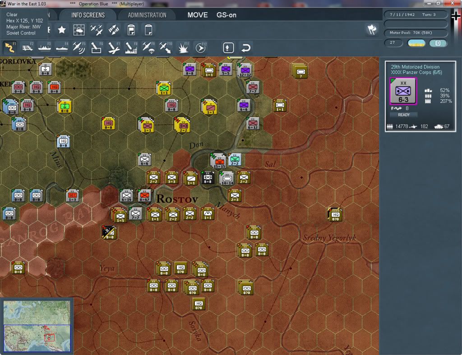Select the unknown '?' unit stack
This screenshot has width=462, height=355.
[x=300, y=71]
